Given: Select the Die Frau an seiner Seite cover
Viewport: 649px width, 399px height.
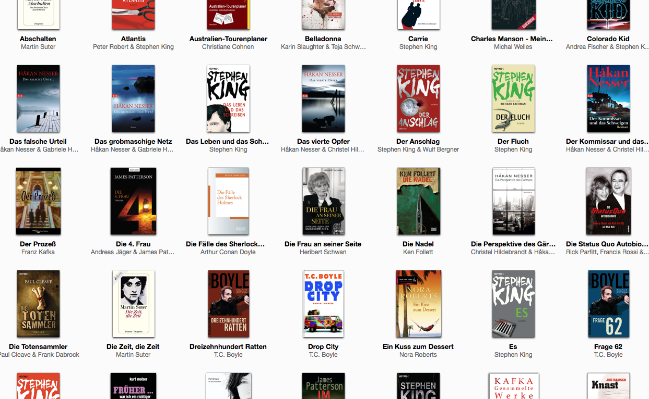Looking at the screenshot, I should coord(323,201).
